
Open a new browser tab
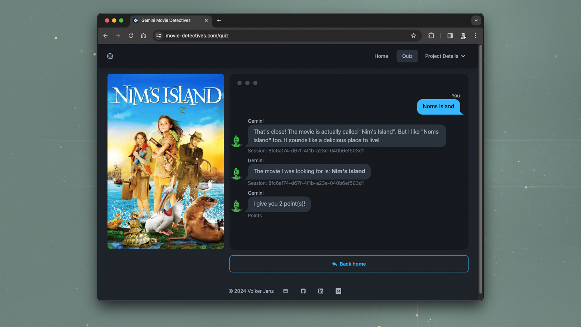(219, 21)
